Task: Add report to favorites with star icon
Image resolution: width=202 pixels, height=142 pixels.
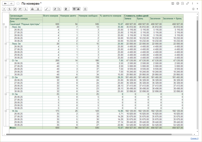Action: tap(18, 4)
